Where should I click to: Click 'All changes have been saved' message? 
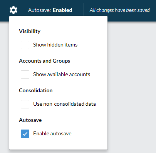tap(120, 10)
